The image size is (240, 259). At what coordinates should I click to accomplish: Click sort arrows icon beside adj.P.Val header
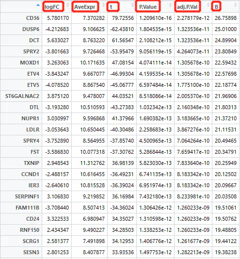208,5
